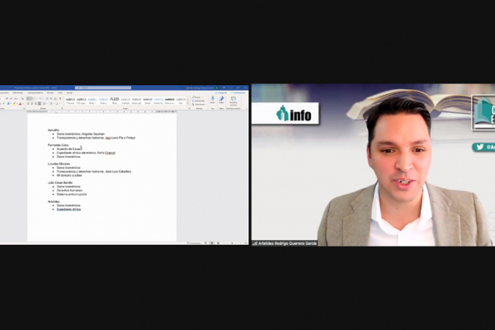The width and height of the screenshot is (495, 330).
Task: Click the increase indent icon
Action: pos(51,98)
